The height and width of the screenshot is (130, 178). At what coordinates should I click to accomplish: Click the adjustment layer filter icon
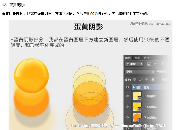coord(156,64)
